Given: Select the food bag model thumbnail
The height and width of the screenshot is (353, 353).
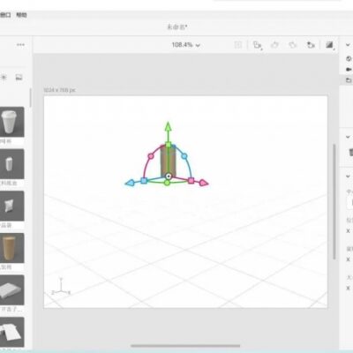Looking at the screenshot, I should (11, 206).
